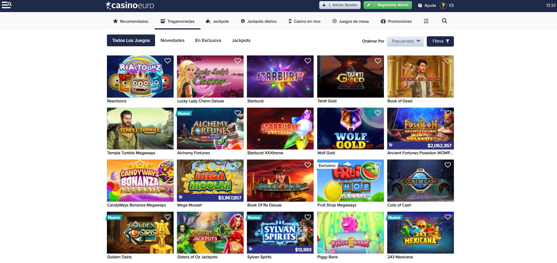557x263 pixels.
Task: Open Jackpots diarios section
Action: tap(259, 21)
